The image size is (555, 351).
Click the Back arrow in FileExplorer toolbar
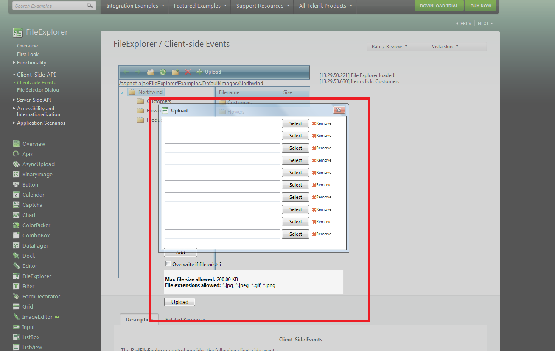126,72
